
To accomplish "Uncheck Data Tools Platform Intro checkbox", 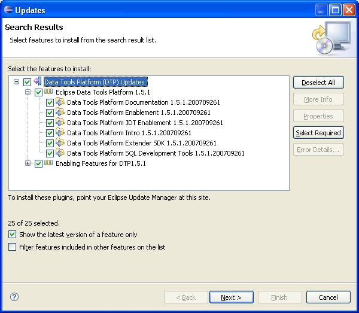I will coord(50,133).
